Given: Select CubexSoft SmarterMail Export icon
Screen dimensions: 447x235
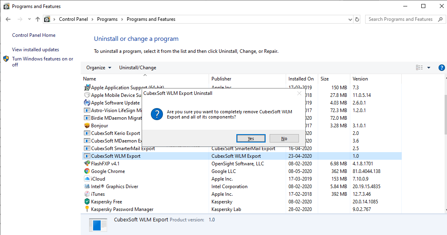Looking at the screenshot, I should 87,148.
